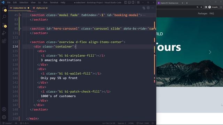Click the FAQ nav link on webpage
The width and height of the screenshot is (223, 125).
pos(212,14)
